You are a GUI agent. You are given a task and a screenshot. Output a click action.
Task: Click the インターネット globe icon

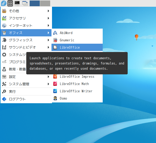(4, 25)
